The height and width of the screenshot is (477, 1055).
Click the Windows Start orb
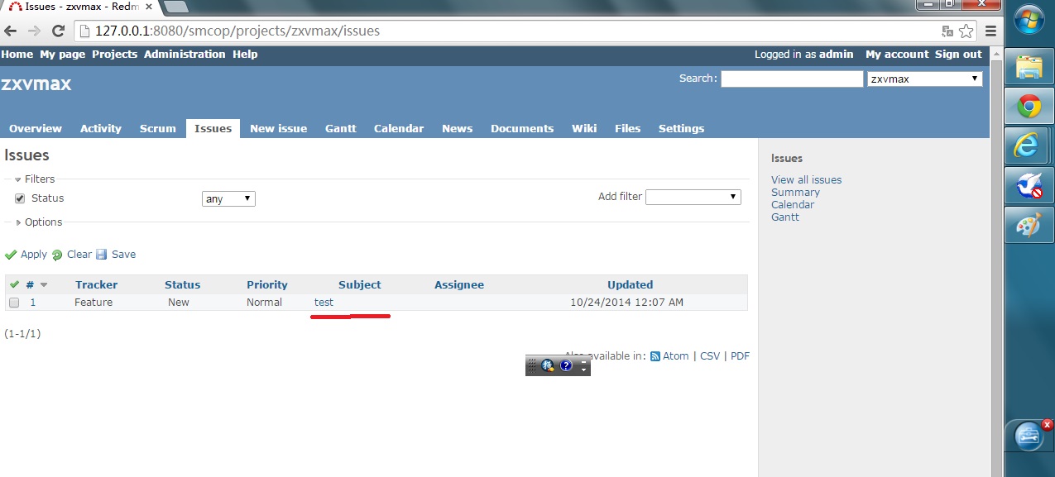click(1029, 20)
